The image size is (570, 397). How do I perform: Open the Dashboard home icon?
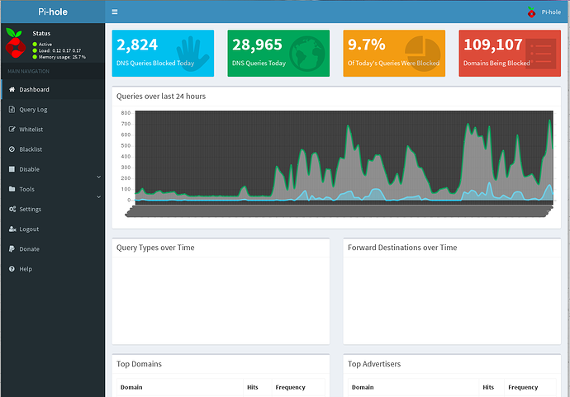click(12, 89)
